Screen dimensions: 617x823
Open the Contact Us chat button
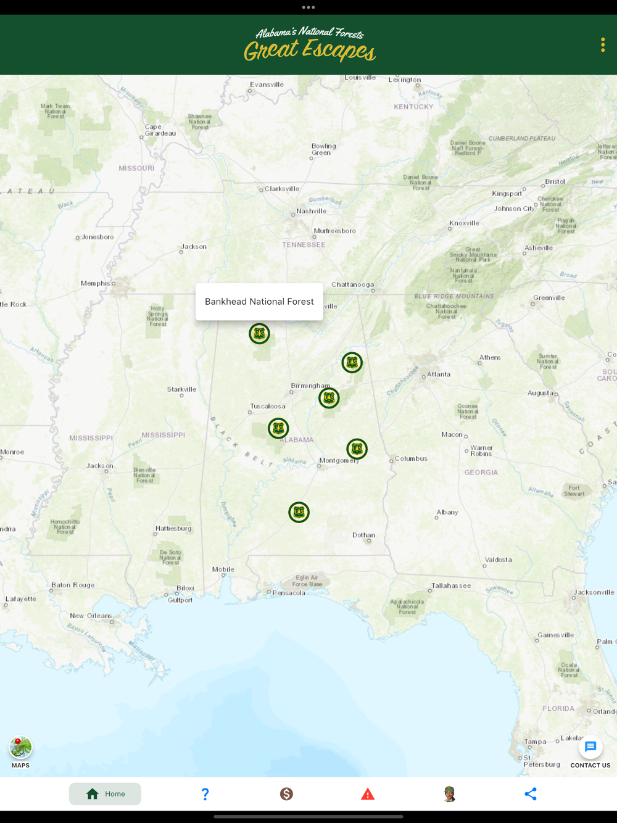590,752
